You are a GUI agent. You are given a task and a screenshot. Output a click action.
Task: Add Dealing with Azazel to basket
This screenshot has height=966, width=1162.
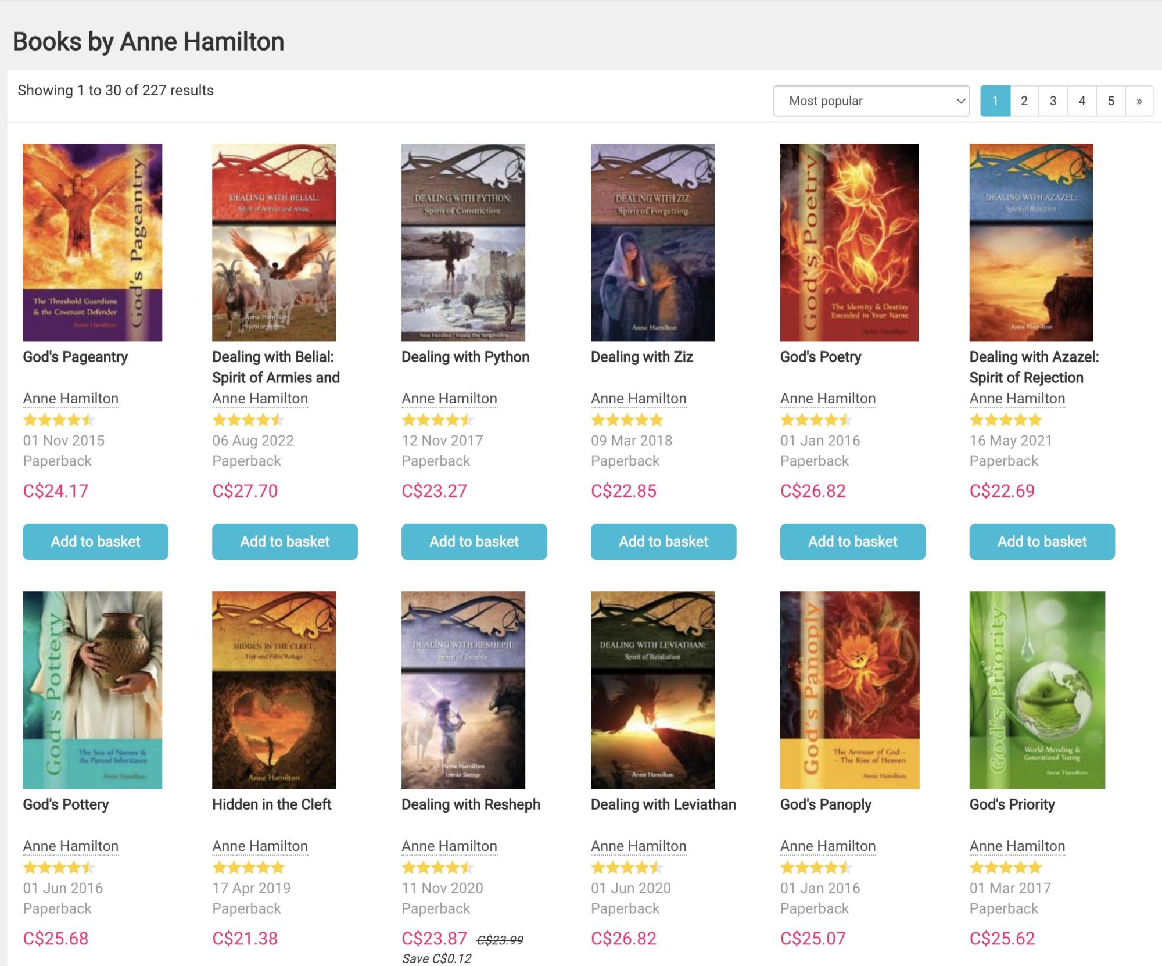coord(1042,542)
